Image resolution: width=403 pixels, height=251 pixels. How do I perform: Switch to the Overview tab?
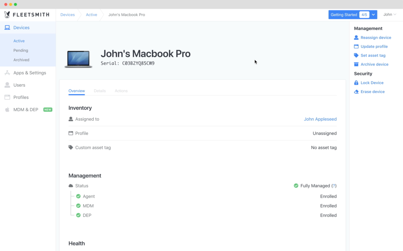coord(77,91)
